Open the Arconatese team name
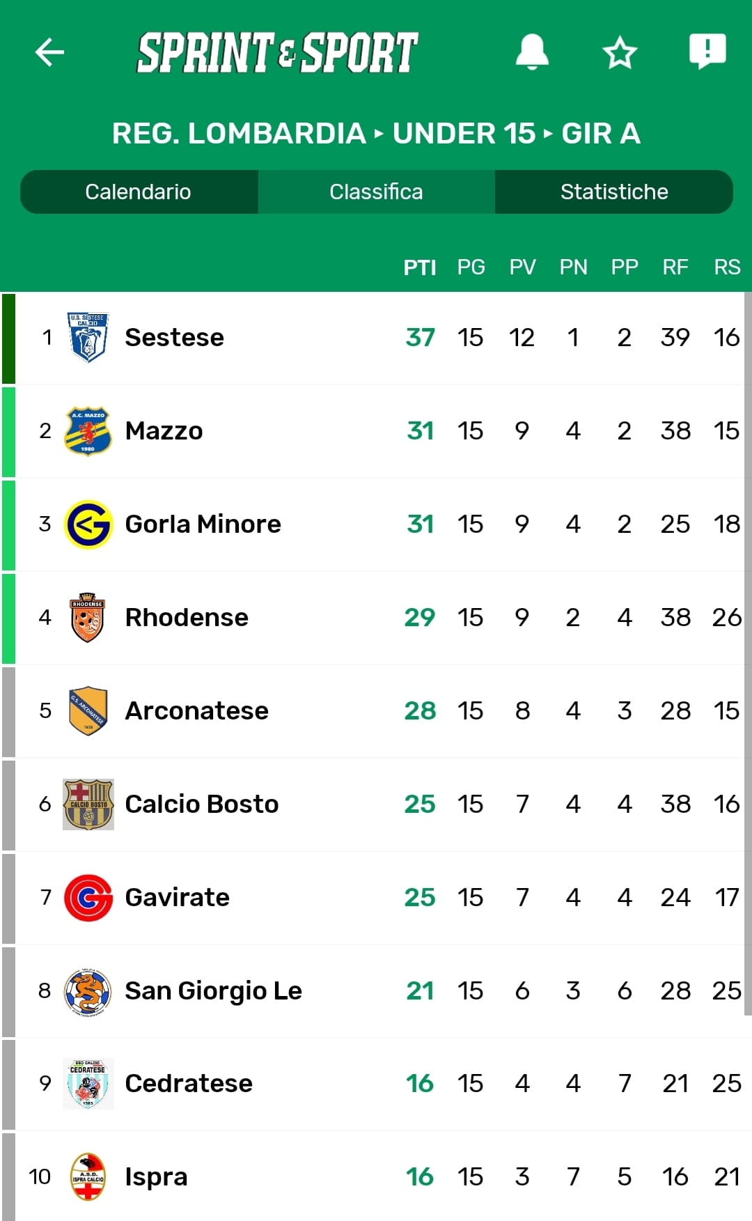Image resolution: width=752 pixels, height=1221 pixels. [x=196, y=711]
